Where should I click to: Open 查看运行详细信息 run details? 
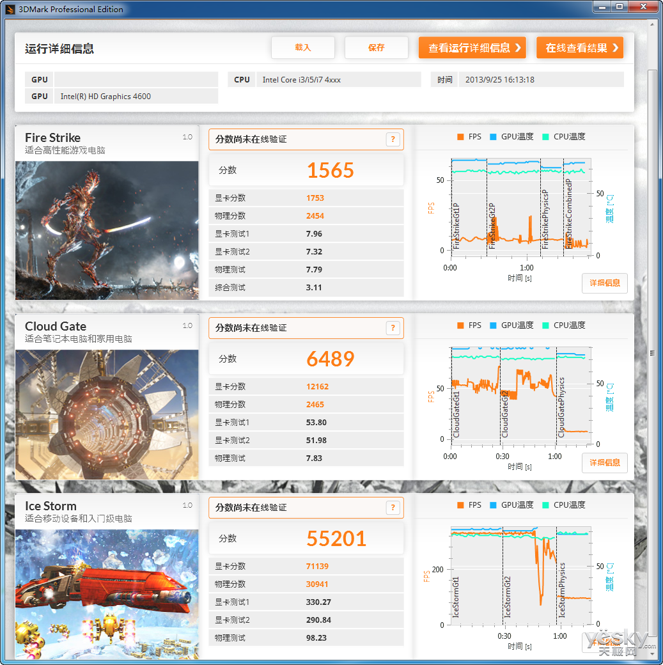tap(472, 47)
